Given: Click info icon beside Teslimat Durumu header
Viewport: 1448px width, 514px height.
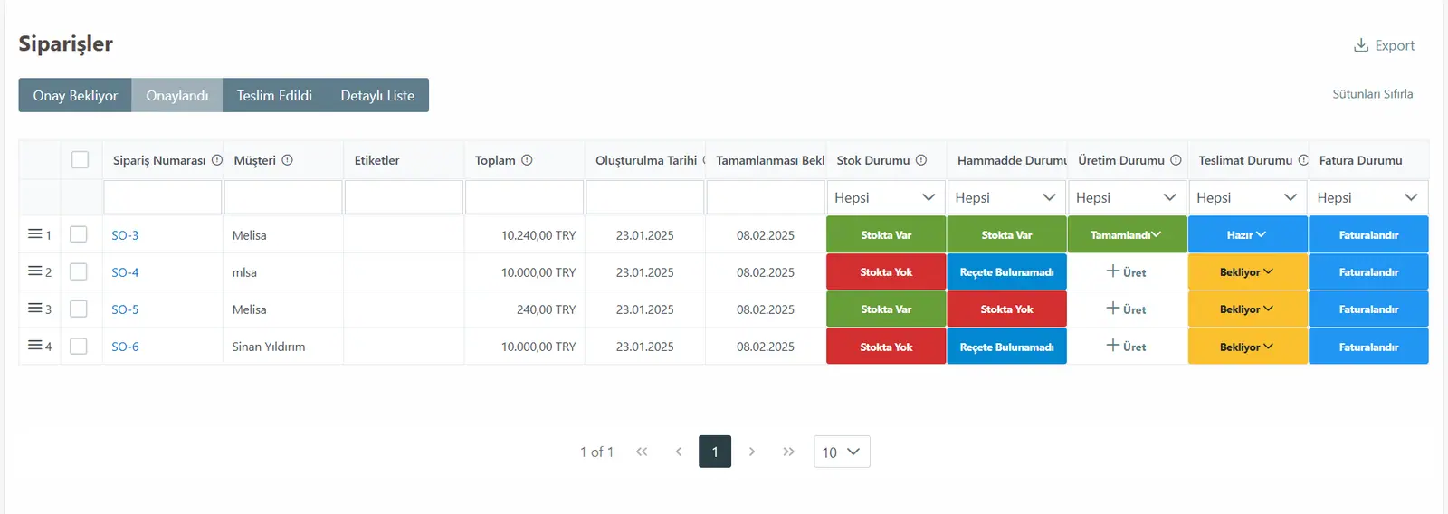Looking at the screenshot, I should click(1303, 160).
